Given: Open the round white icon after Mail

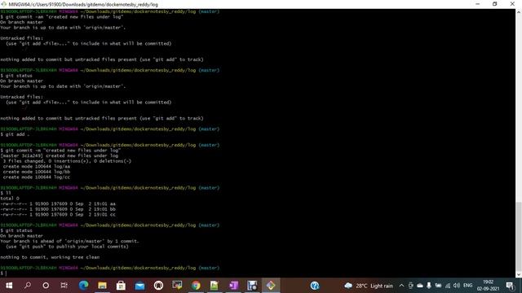Looking at the screenshot, I should [158, 286].
